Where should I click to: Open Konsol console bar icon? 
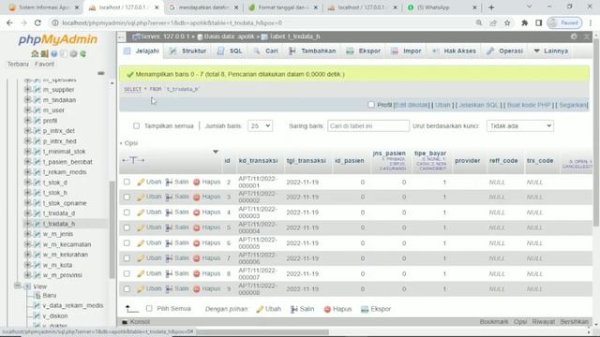[x=125, y=322]
